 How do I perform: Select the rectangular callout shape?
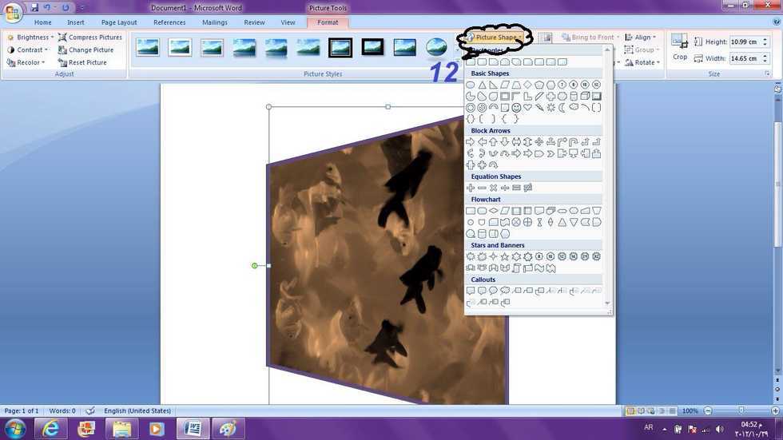pyautogui.click(x=471, y=291)
